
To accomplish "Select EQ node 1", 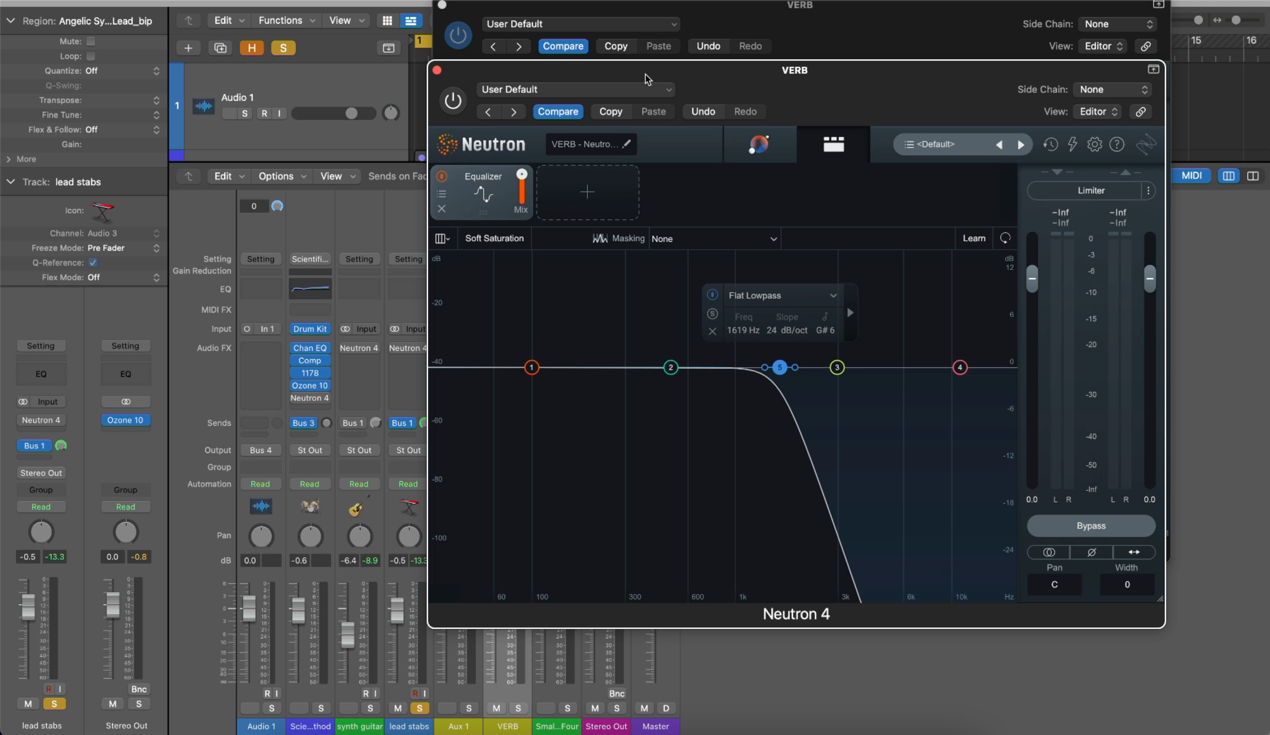I will click(531, 367).
